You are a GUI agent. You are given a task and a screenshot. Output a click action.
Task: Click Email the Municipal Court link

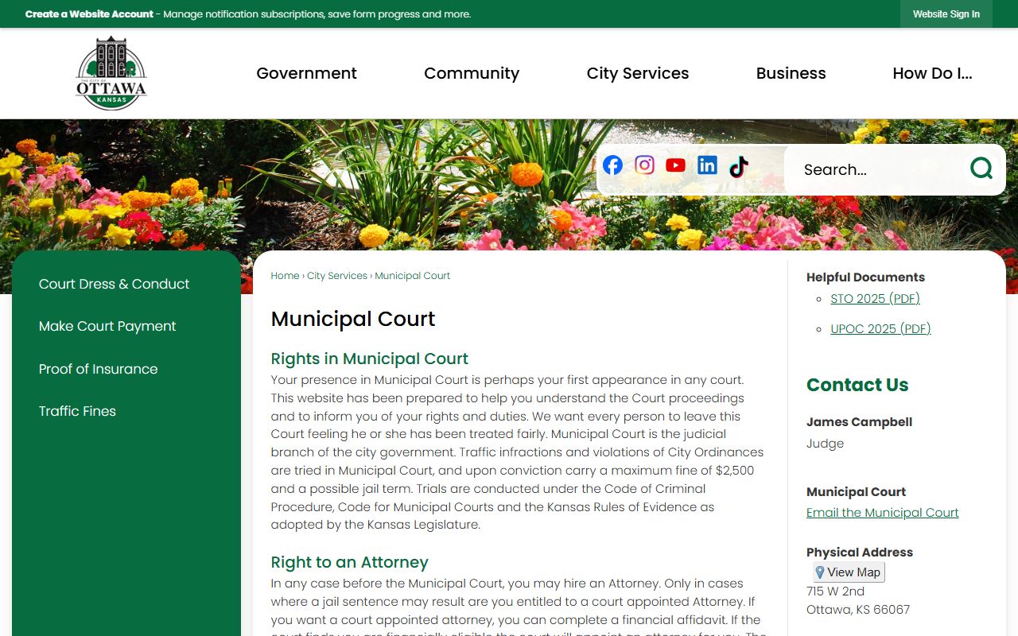coord(882,513)
